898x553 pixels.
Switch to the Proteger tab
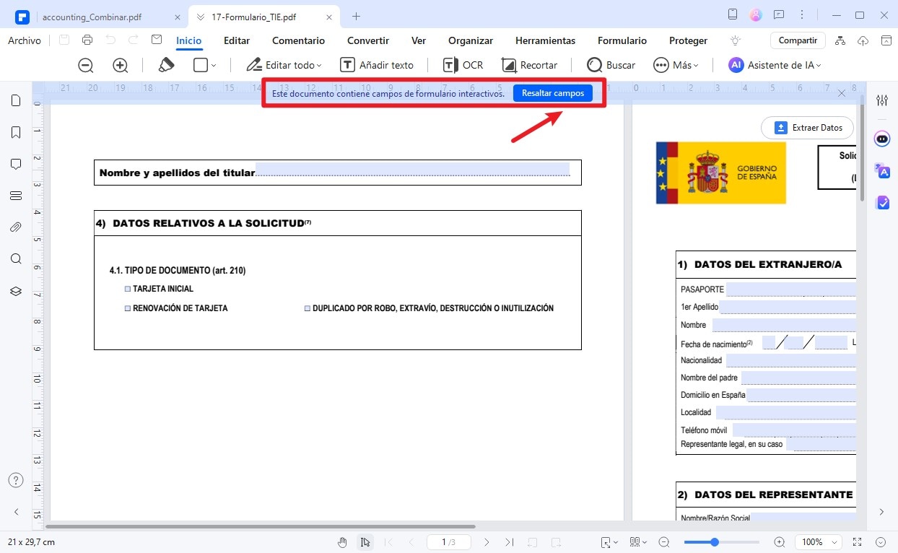(688, 40)
